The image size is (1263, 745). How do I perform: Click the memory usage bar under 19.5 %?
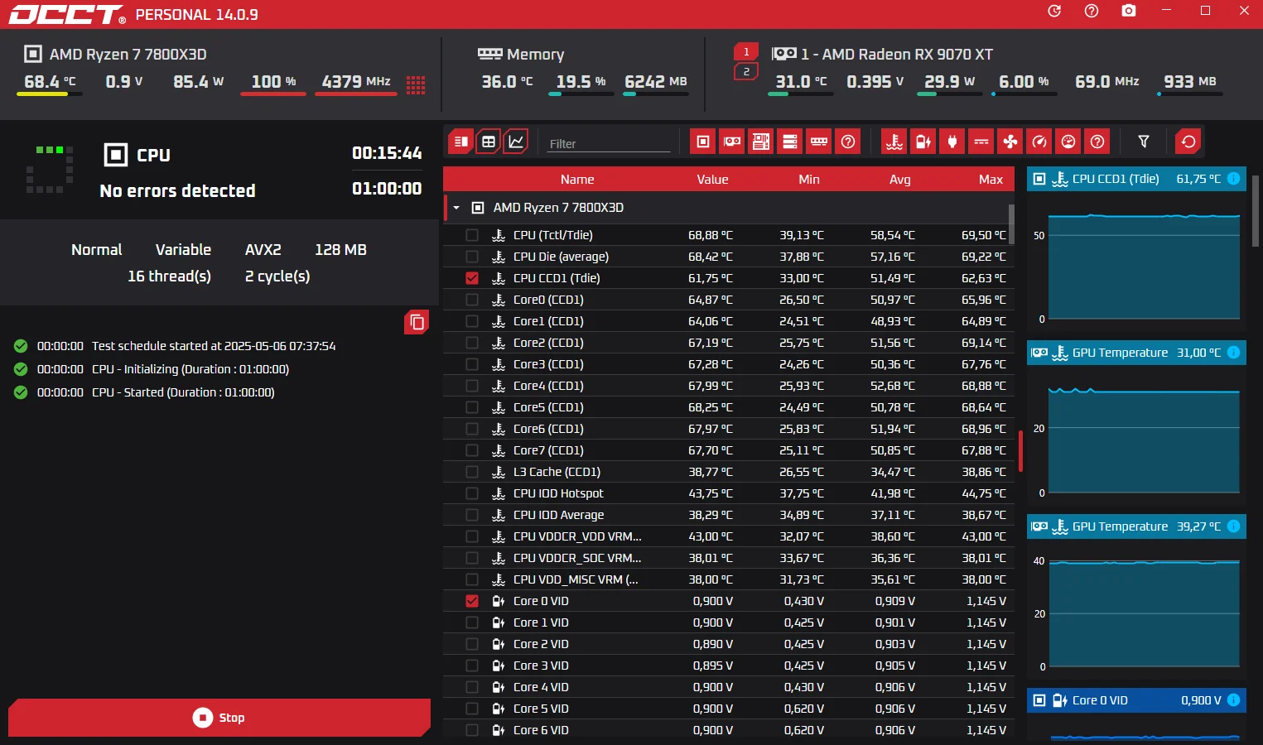pyautogui.click(x=581, y=94)
